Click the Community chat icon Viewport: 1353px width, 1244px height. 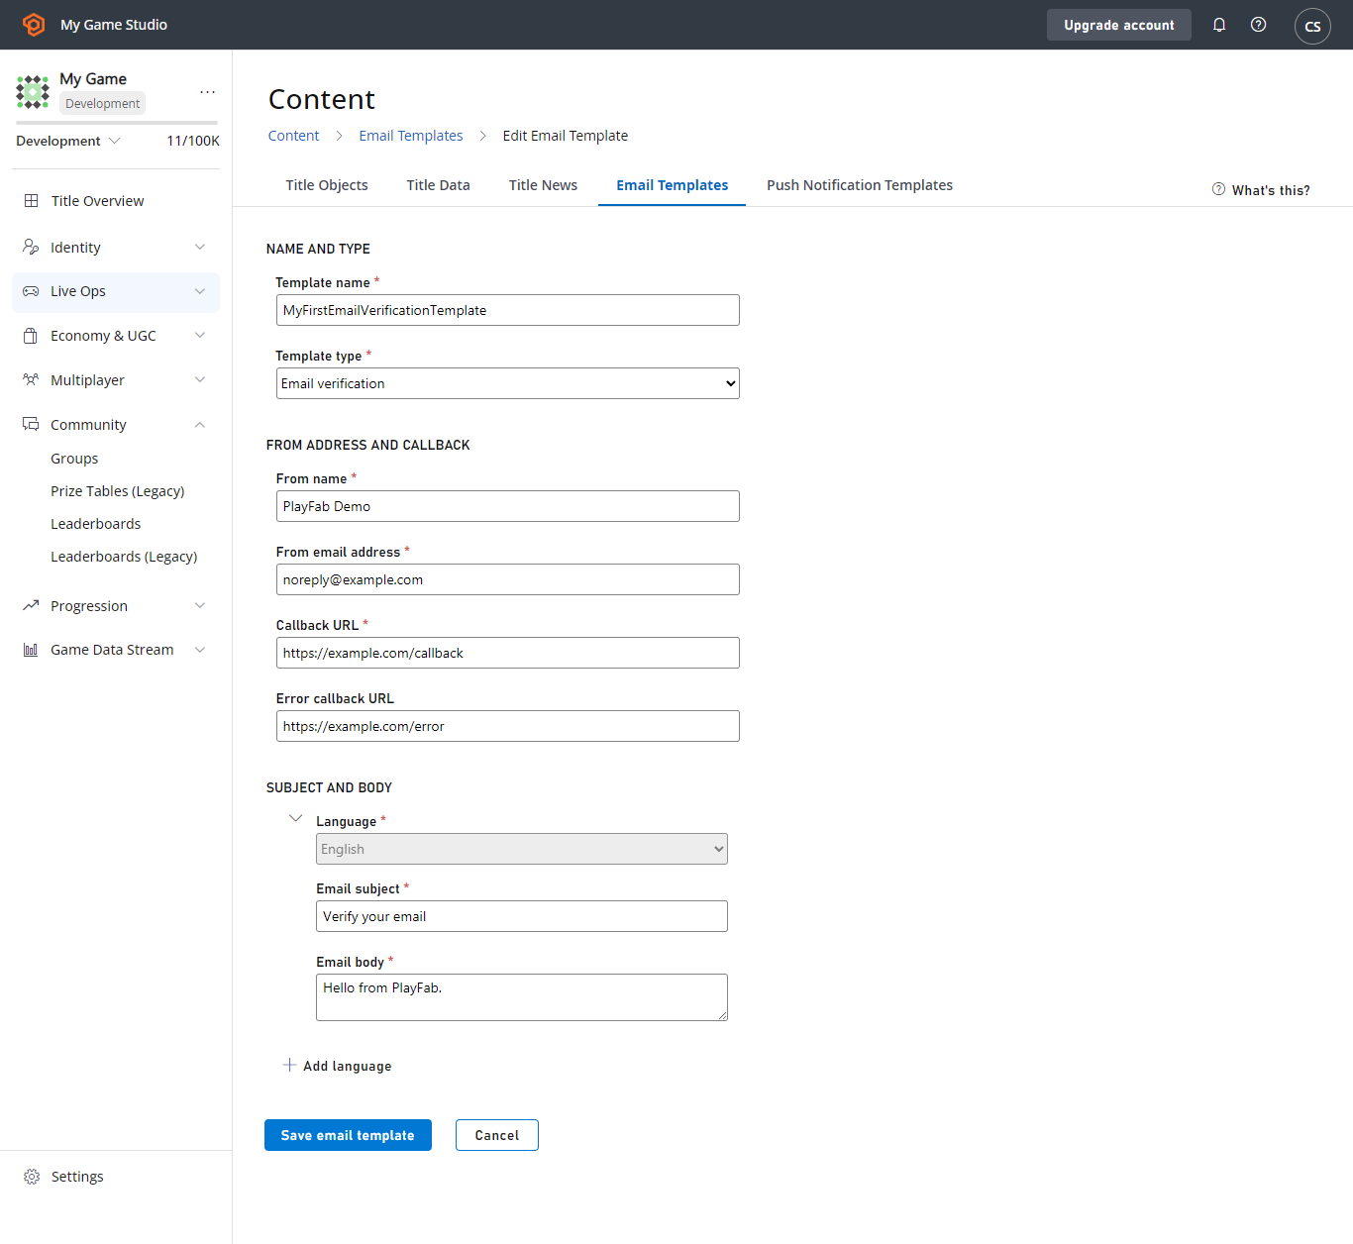click(x=31, y=424)
